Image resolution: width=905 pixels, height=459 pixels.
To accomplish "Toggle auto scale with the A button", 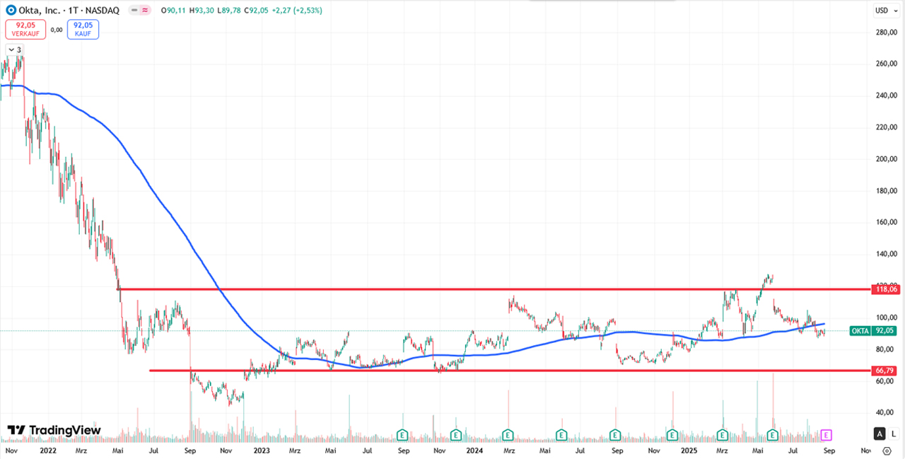I will [x=879, y=434].
